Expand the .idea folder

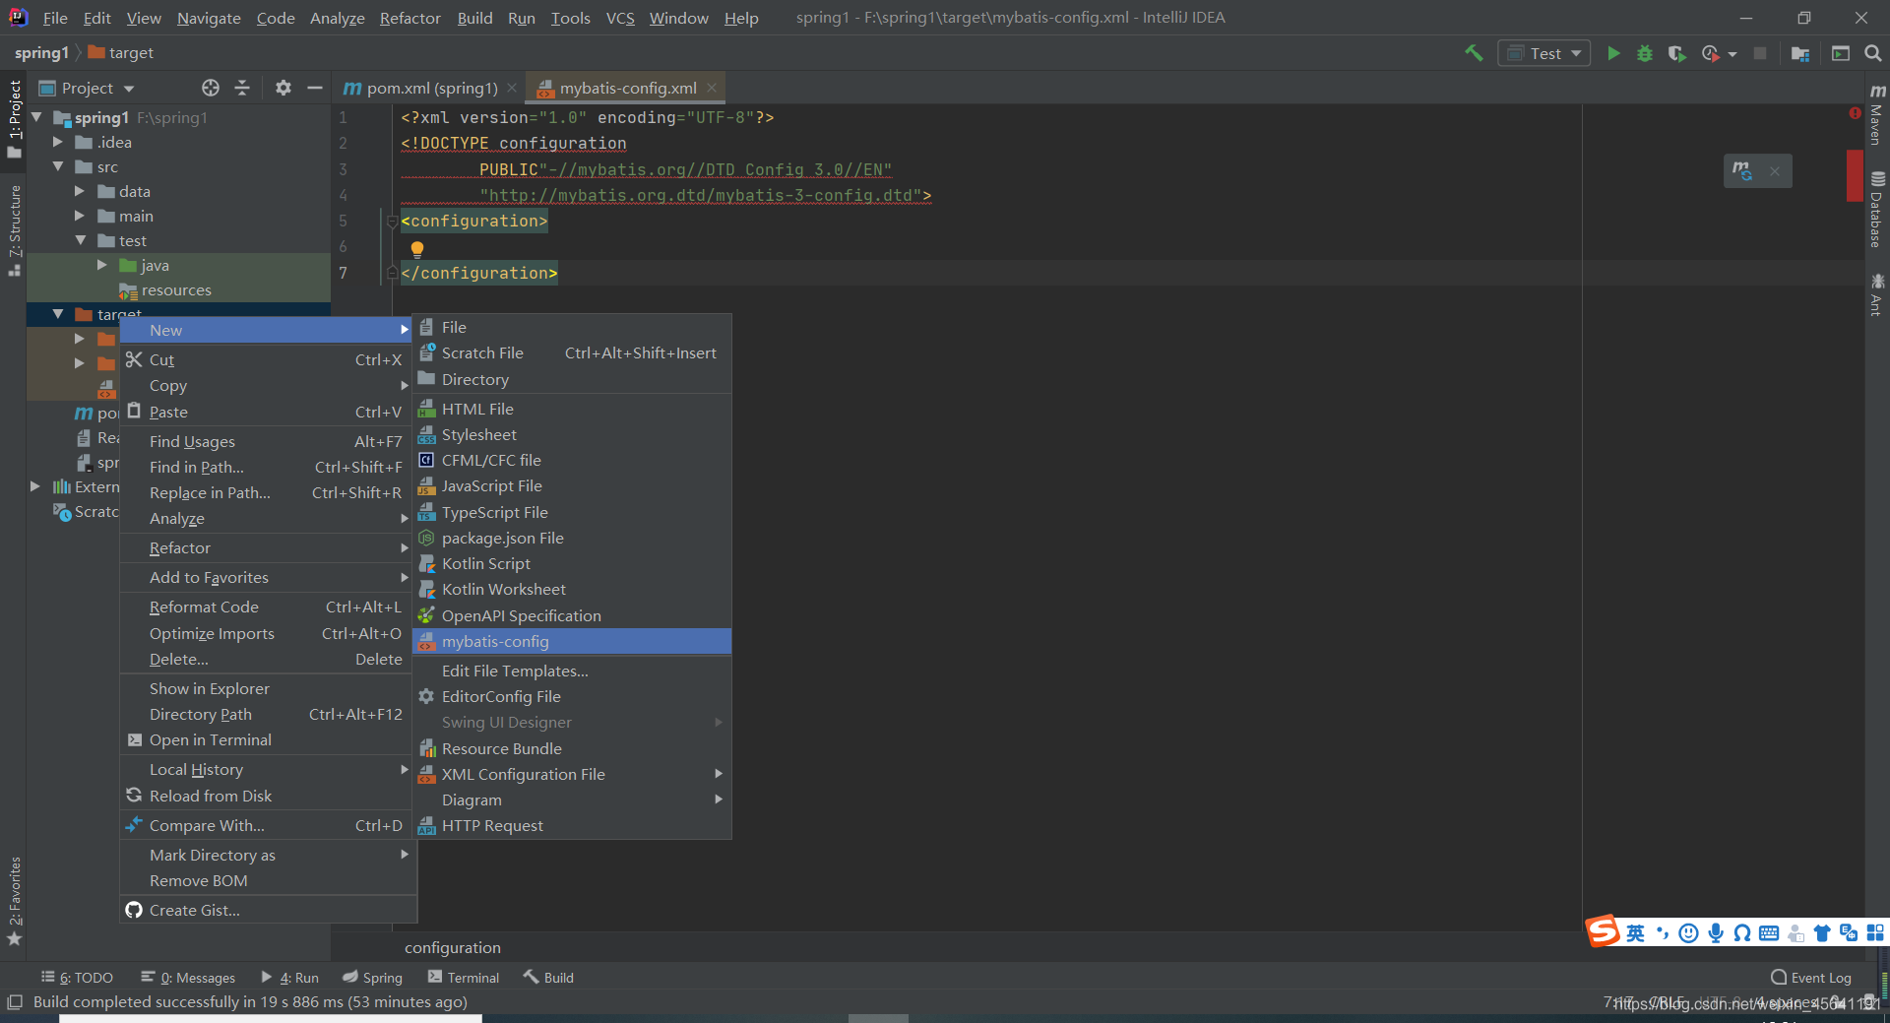point(58,142)
